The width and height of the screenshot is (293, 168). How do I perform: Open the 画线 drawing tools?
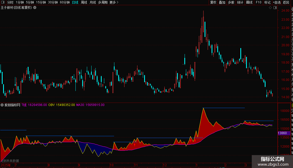[249, 2]
